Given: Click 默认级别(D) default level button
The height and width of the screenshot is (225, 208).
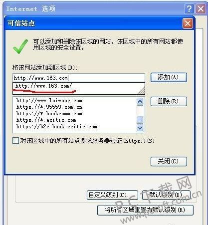Looking at the screenshot, I should (x=166, y=195).
